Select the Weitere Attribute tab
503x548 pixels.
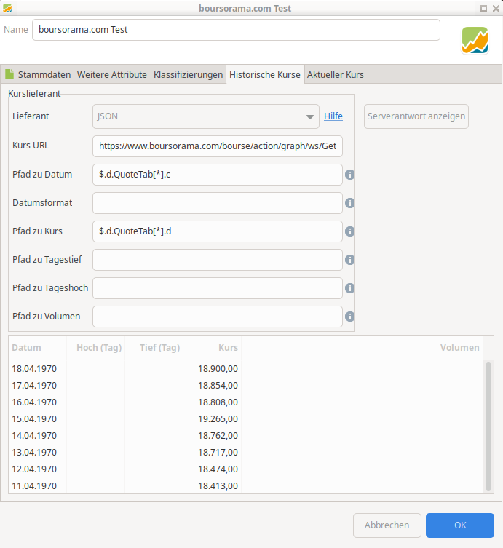pyautogui.click(x=112, y=74)
